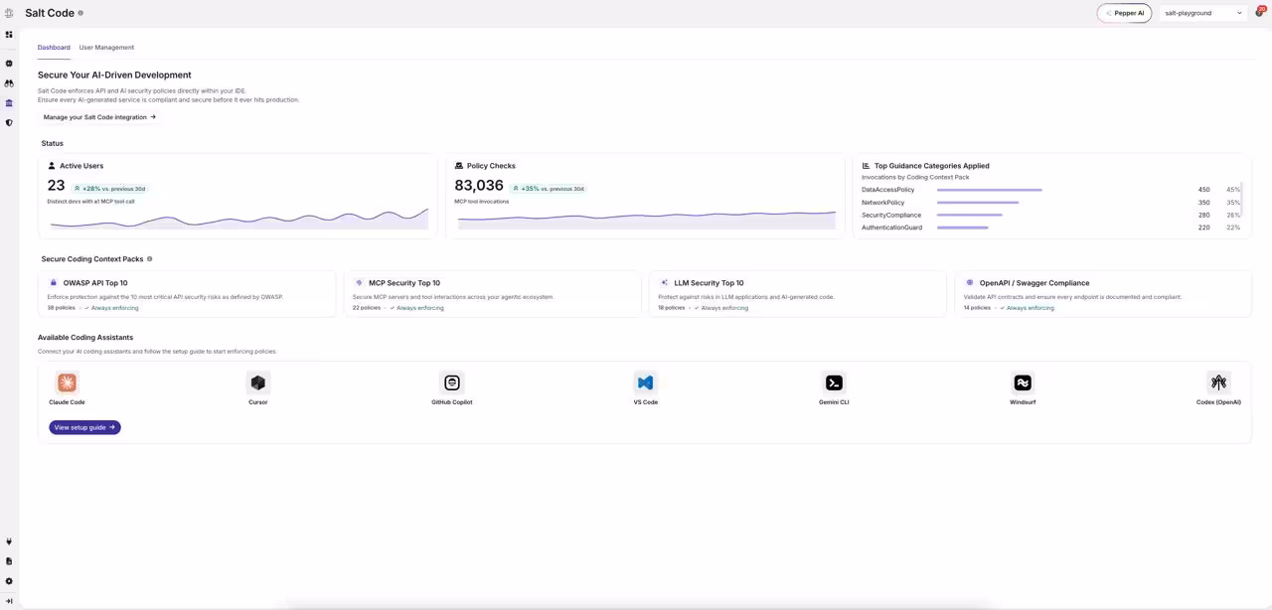The image size is (1272, 610).
Task: Click the SecurityCompliance progress bar
Action: pos(970,215)
